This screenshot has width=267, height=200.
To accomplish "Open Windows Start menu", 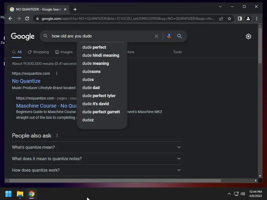I will [8, 194].
